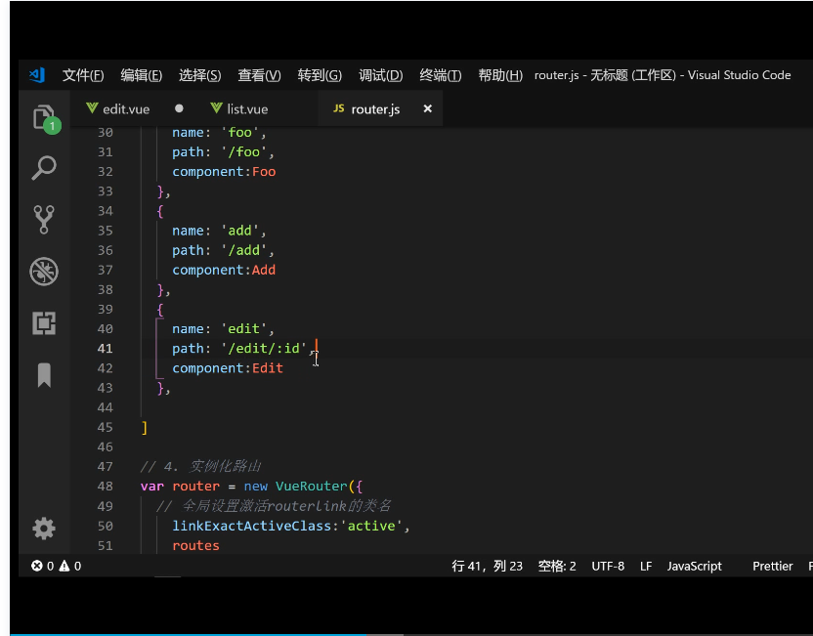The height and width of the screenshot is (636, 813).
Task: Click the comment on line 47
Action: (200, 466)
